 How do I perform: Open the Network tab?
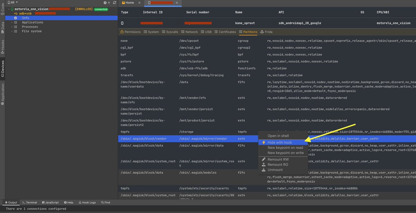click(189, 32)
